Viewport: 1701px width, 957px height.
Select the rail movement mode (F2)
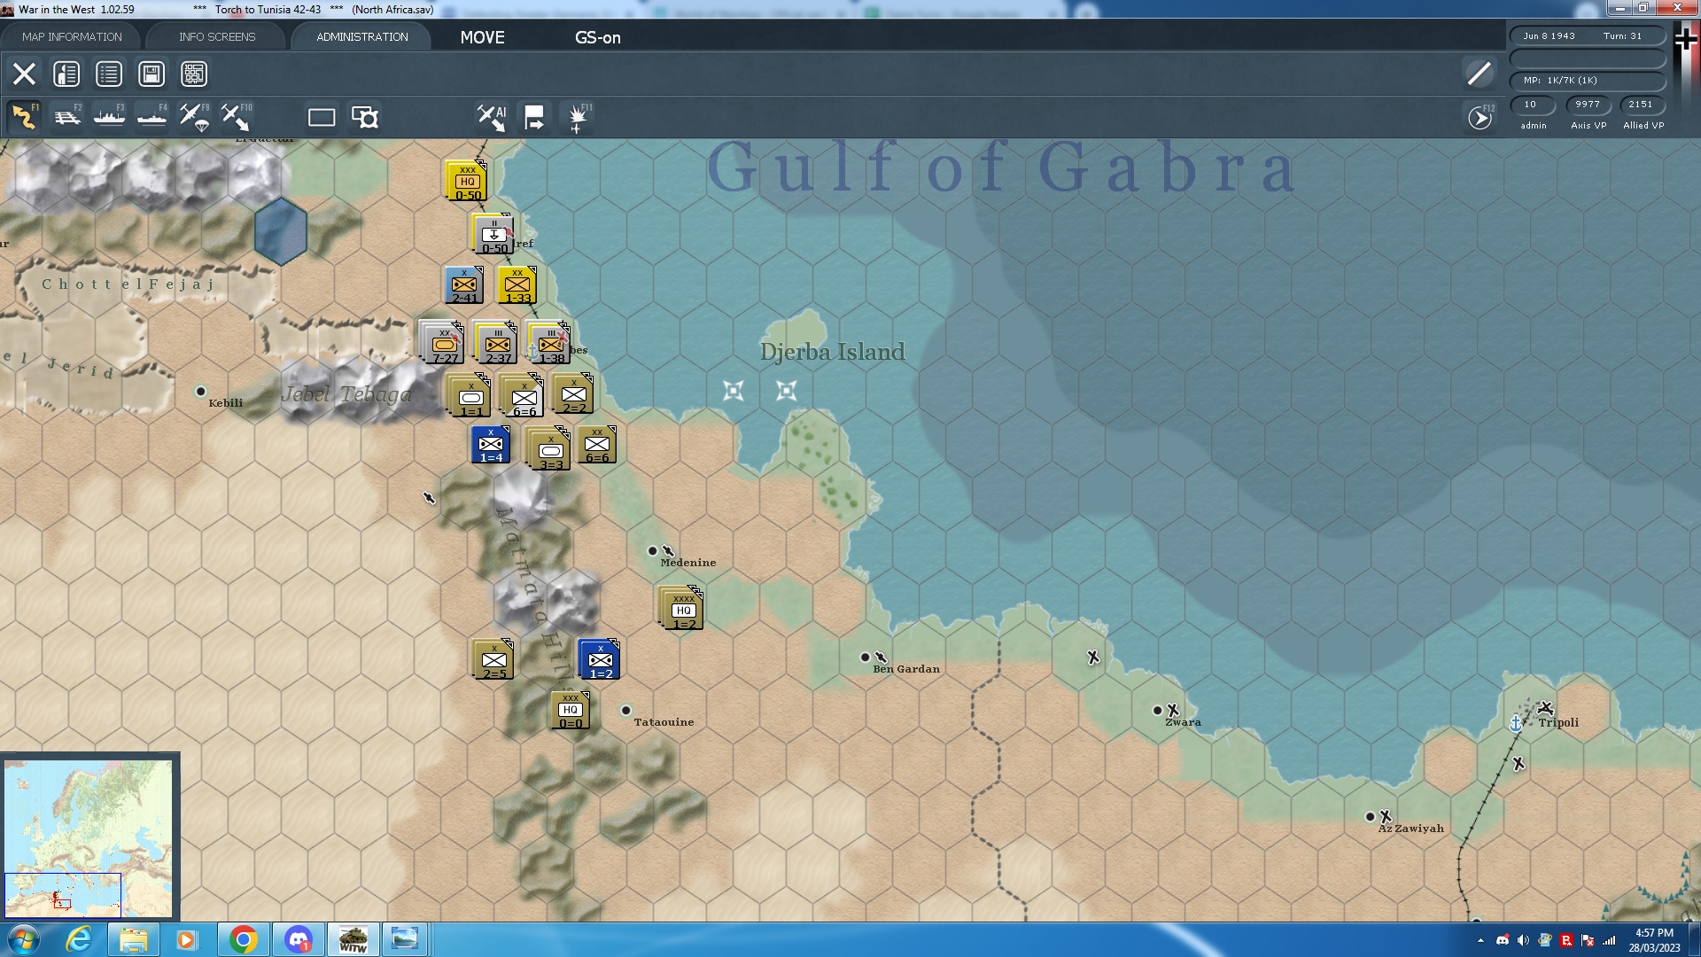66,117
